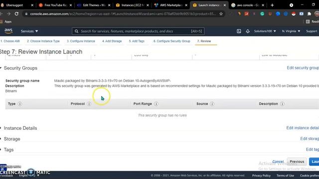The image size is (319, 179).
Task: Close the Edit Themes tab
Action: click(109, 5)
